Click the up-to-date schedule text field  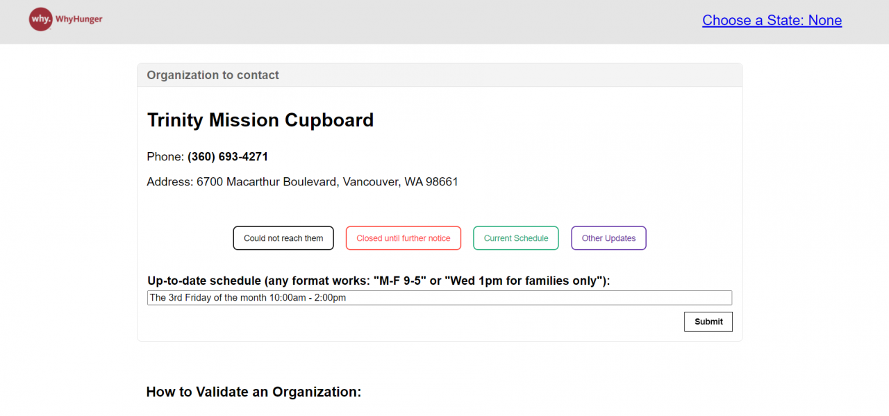click(439, 298)
